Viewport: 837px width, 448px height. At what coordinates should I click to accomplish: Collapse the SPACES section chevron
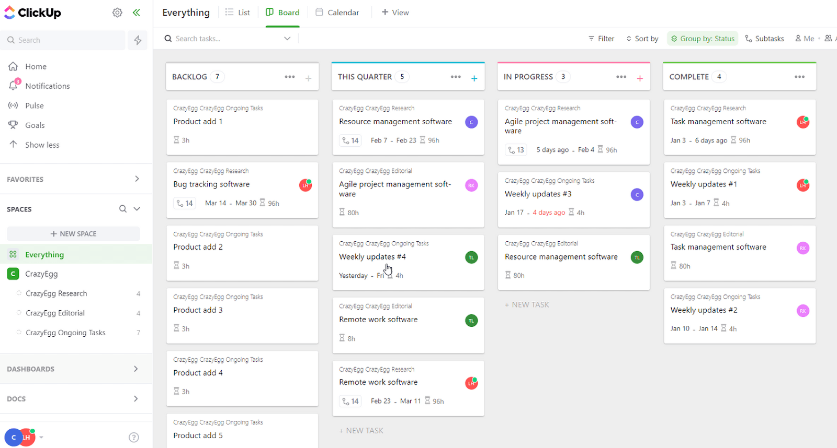tap(137, 209)
